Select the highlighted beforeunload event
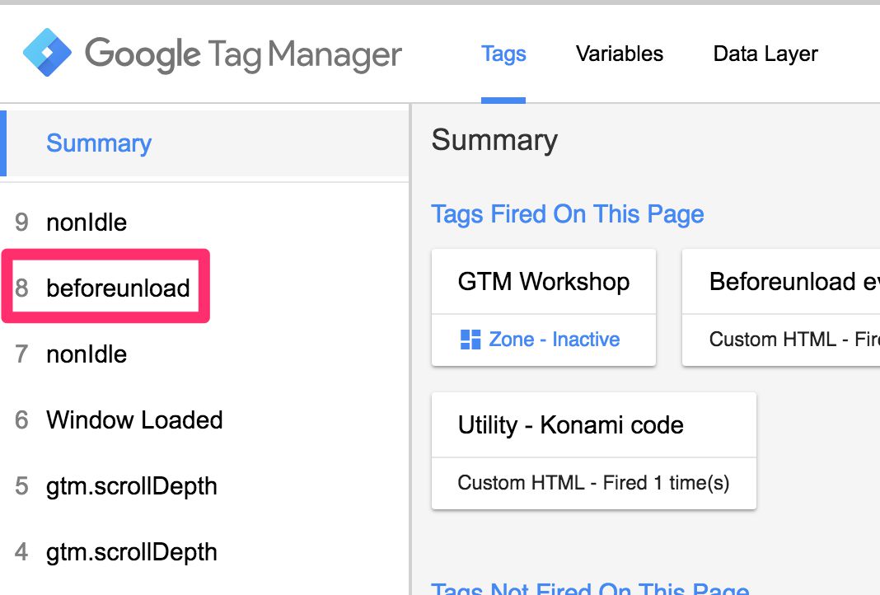The image size is (880, 595). point(106,288)
